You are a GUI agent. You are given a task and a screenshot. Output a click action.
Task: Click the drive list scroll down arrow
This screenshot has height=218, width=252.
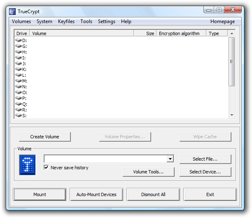[232, 115]
